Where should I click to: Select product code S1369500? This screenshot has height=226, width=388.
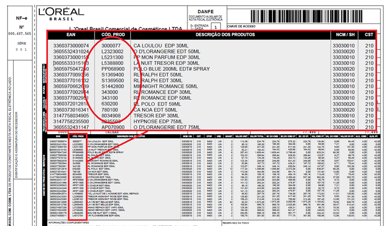(x=113, y=80)
